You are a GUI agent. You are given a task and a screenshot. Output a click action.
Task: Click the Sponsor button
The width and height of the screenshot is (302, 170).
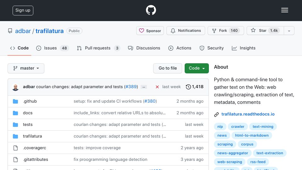[x=150, y=31]
